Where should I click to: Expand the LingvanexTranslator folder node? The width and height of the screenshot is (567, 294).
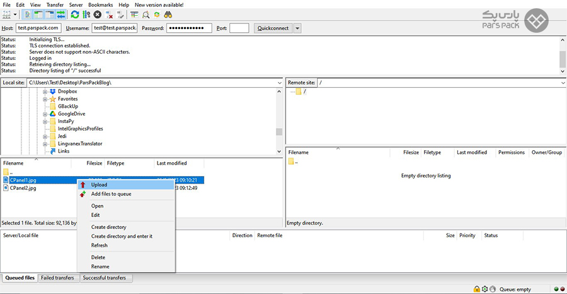click(45, 144)
